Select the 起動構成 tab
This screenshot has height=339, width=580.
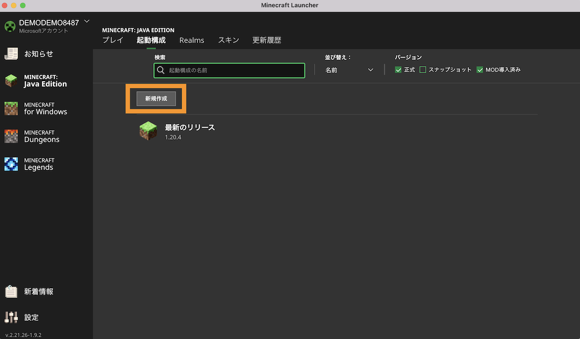click(151, 40)
